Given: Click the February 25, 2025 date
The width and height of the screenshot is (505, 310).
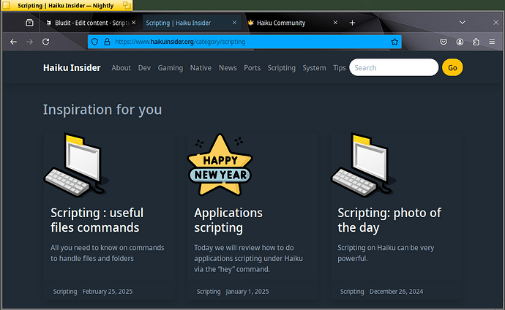Looking at the screenshot, I should 108,292.
